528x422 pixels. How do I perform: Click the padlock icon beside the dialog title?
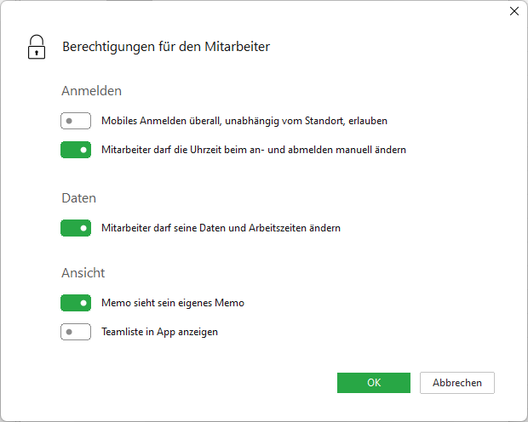(36, 47)
